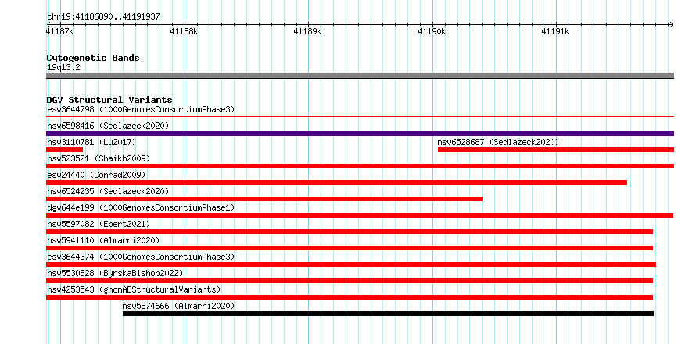Screen dimensions: 696x344
Task: Click the 41188k ruler tick label
Action: click(185, 31)
